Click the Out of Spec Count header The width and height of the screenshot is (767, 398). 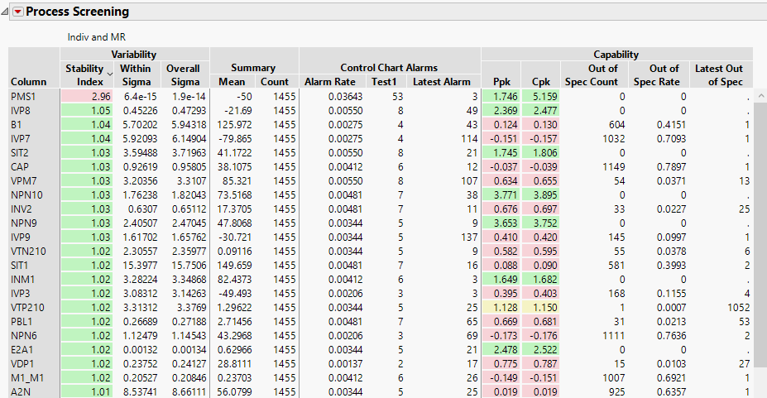pos(592,74)
